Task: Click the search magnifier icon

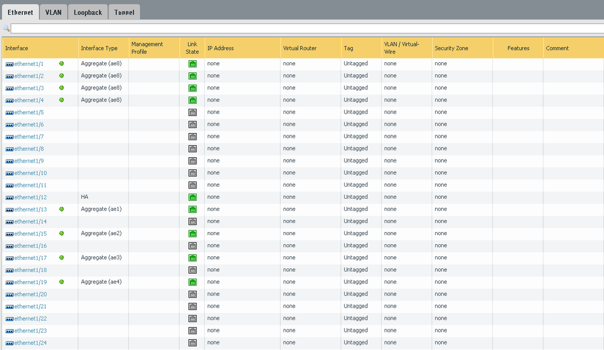Action: (x=6, y=28)
